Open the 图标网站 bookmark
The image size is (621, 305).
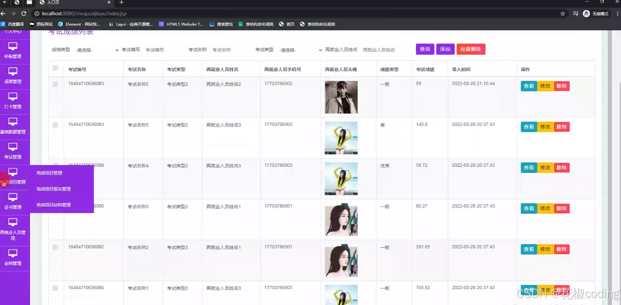pos(41,24)
